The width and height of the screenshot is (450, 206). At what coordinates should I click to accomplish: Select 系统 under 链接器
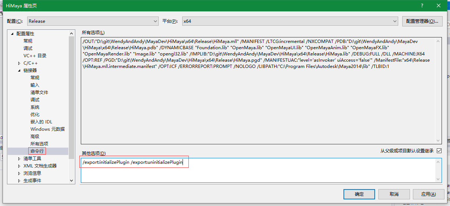pyautogui.click(x=35, y=107)
